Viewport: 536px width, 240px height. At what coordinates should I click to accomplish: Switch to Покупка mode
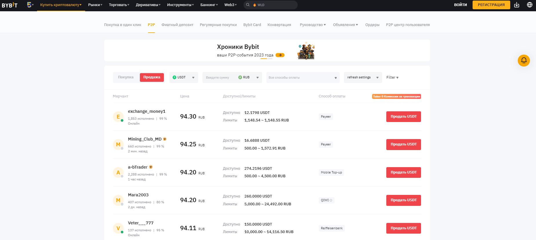coord(126,77)
